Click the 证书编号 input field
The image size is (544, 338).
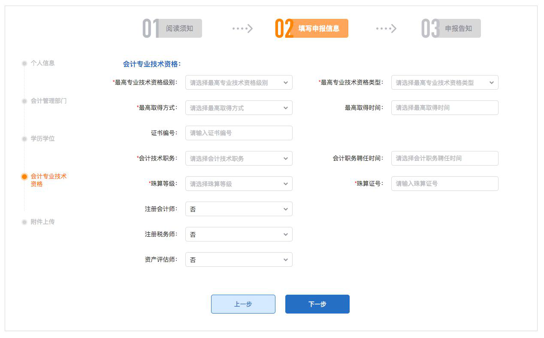click(239, 133)
